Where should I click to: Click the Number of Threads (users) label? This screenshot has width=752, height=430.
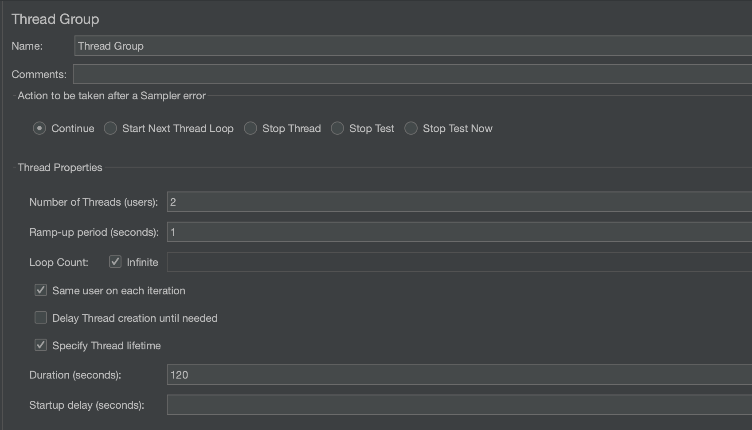point(94,202)
